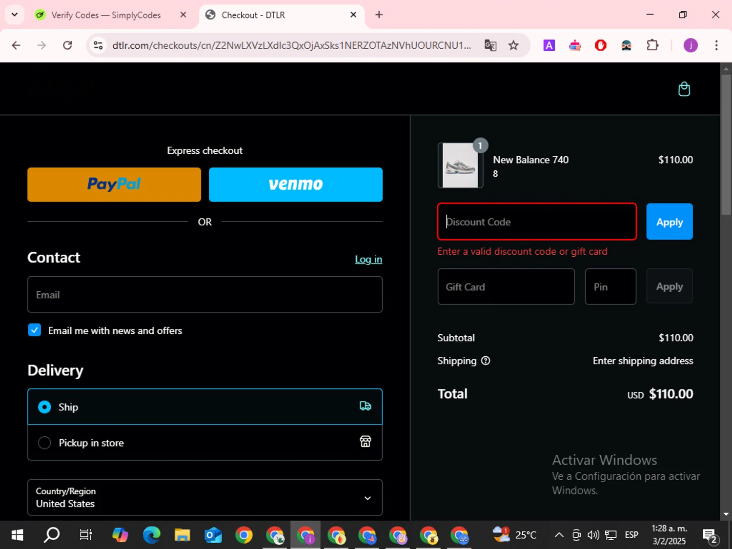This screenshot has width=732, height=549.
Task: Pay with Venmo express checkout
Action: 296,184
